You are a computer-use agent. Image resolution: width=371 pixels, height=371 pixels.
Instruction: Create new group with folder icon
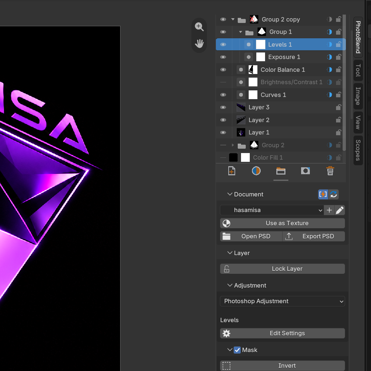(281, 171)
